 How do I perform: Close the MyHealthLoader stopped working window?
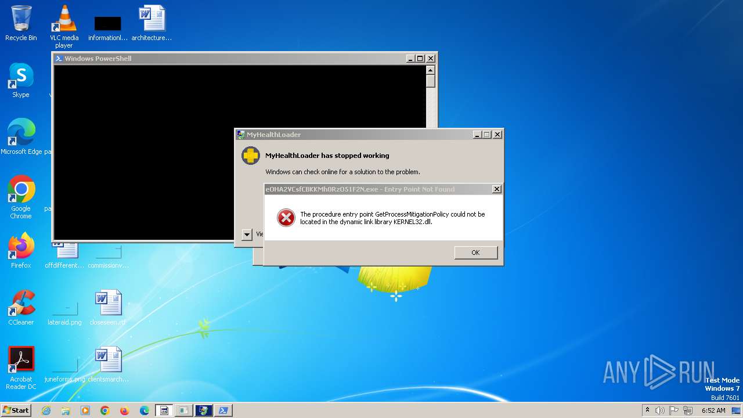click(x=497, y=135)
